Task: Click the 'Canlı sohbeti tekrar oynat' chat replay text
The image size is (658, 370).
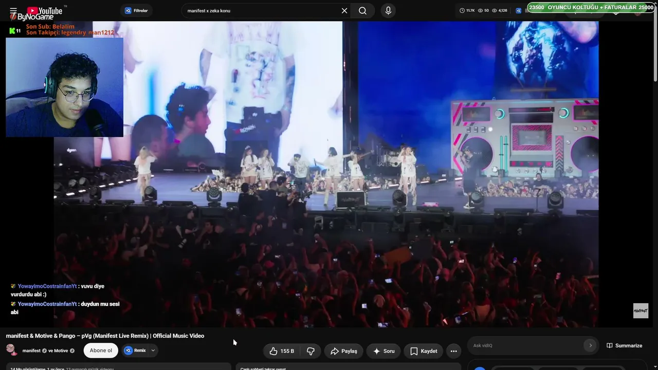Action: (x=264, y=368)
